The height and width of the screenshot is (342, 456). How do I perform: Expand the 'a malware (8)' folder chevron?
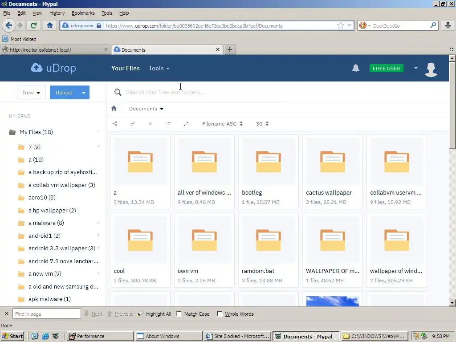point(98,223)
